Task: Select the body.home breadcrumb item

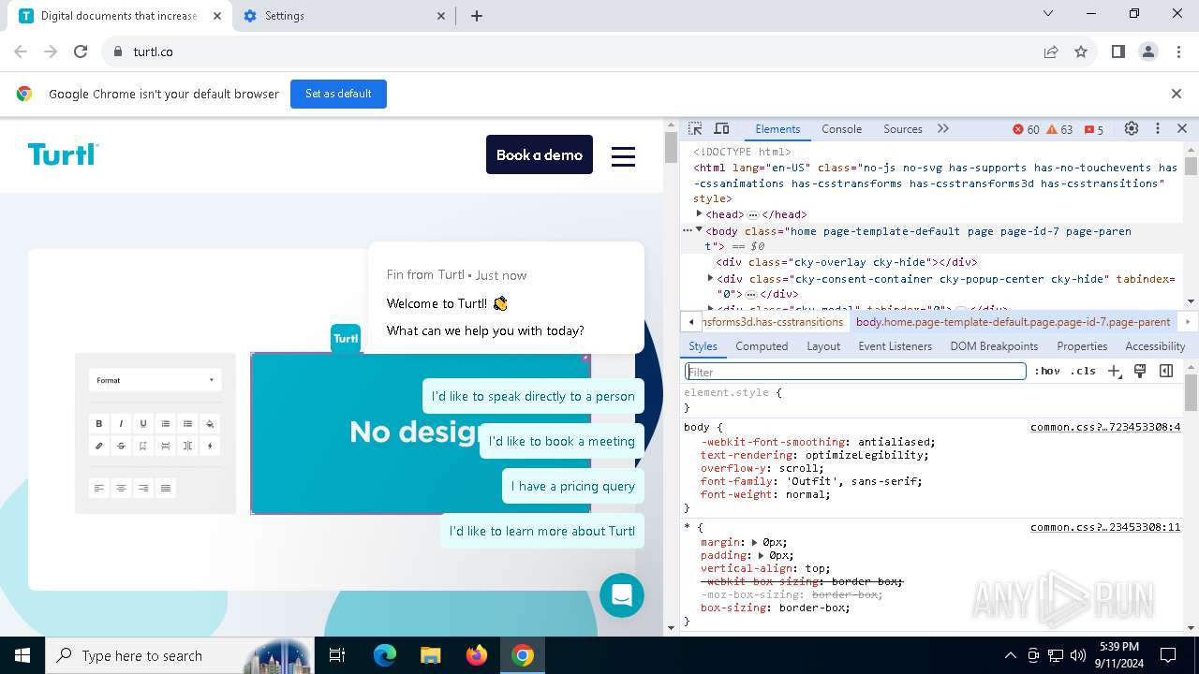Action: tap(1013, 322)
